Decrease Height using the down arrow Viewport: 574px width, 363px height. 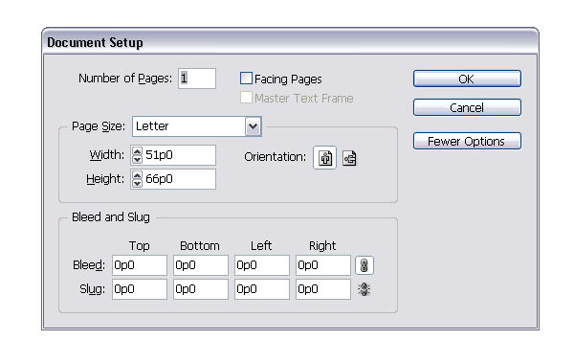137,183
